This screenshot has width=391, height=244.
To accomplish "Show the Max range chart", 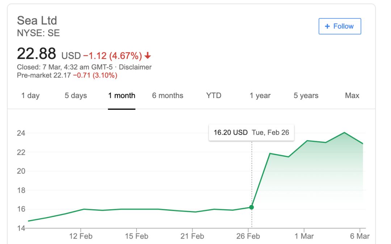I will (352, 96).
